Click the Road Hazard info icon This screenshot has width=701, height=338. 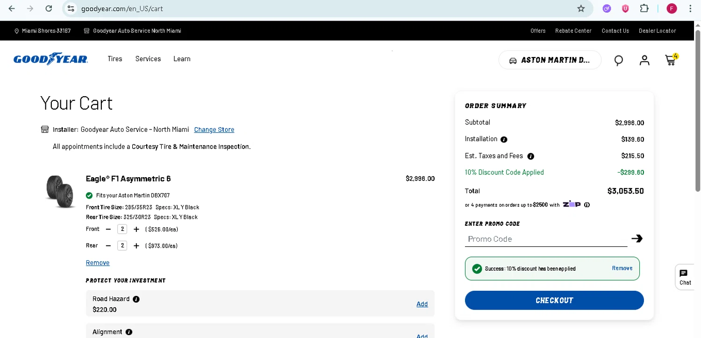tap(136, 299)
